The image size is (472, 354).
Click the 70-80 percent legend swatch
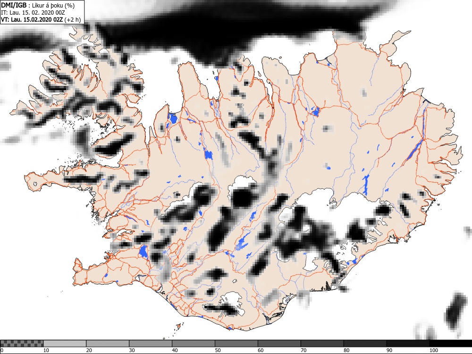322,344
